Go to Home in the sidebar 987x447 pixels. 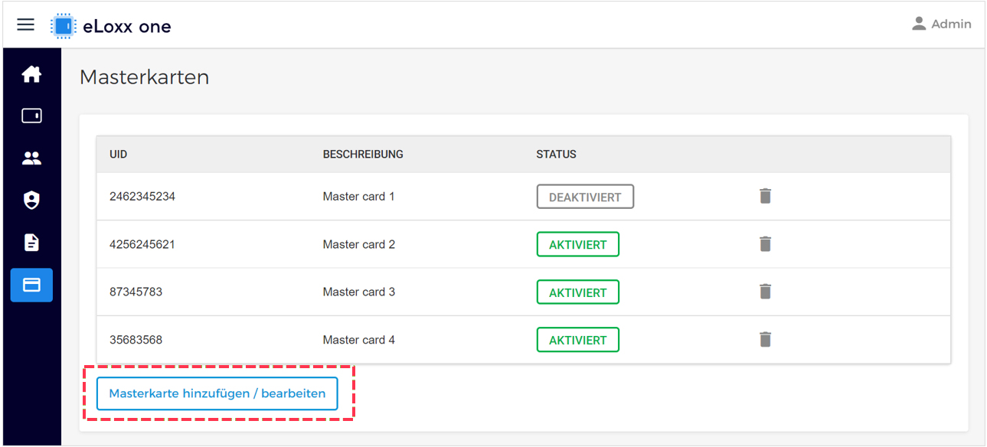(x=31, y=74)
